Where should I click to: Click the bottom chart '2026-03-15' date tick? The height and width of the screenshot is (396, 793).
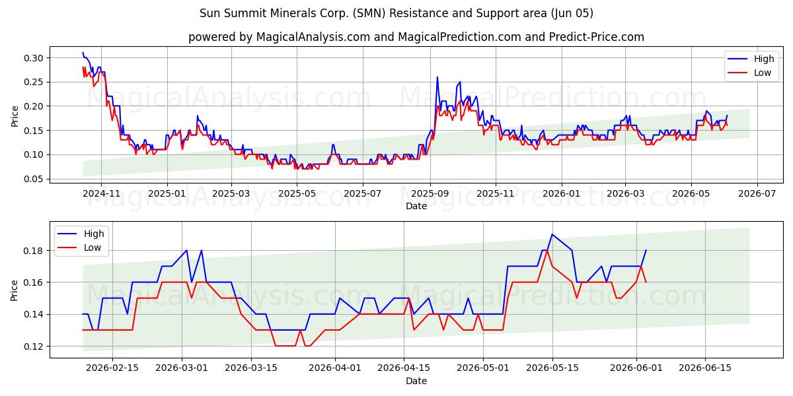click(251, 368)
